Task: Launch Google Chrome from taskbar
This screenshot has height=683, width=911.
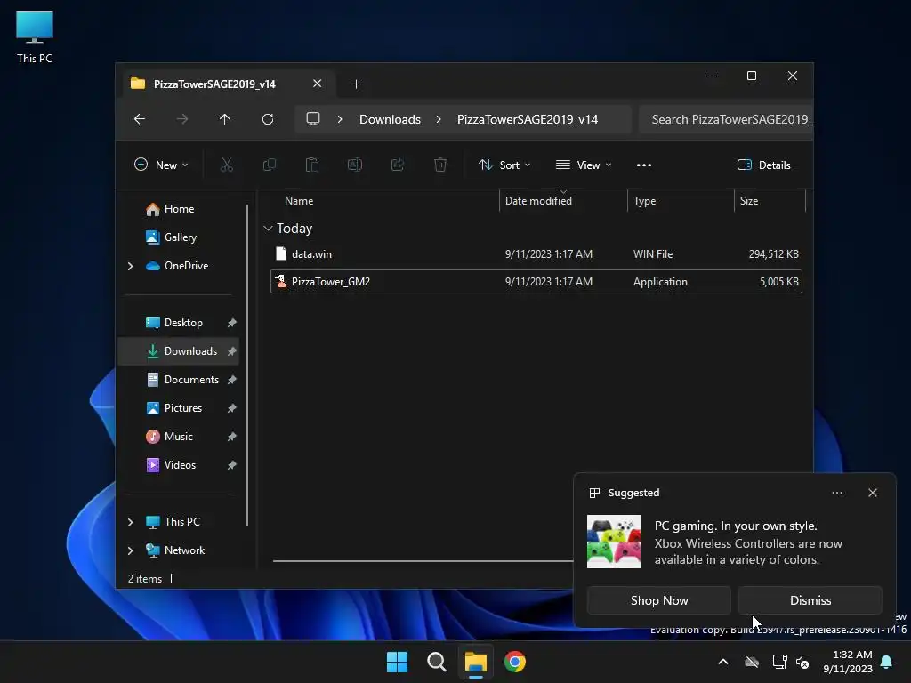Action: pyautogui.click(x=515, y=662)
